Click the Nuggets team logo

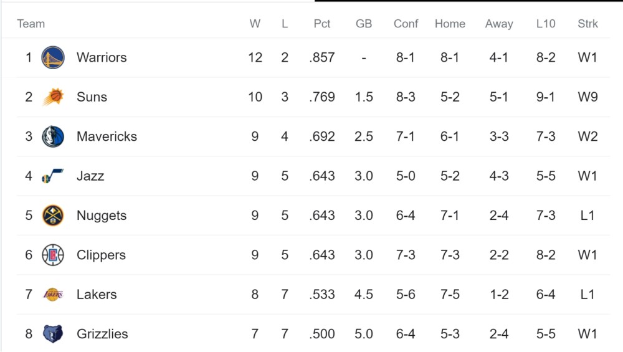[x=53, y=216]
